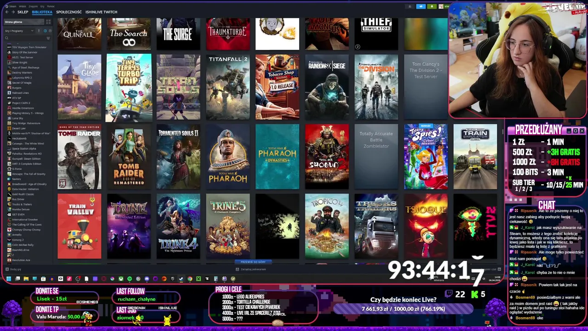Select 'DiRT 3 Complete Edition' in sidebar
The width and height of the screenshot is (588, 331).
click(27, 164)
